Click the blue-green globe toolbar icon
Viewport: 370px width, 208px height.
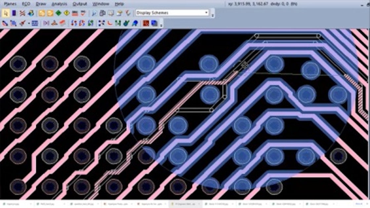pyautogui.click(x=31, y=13)
